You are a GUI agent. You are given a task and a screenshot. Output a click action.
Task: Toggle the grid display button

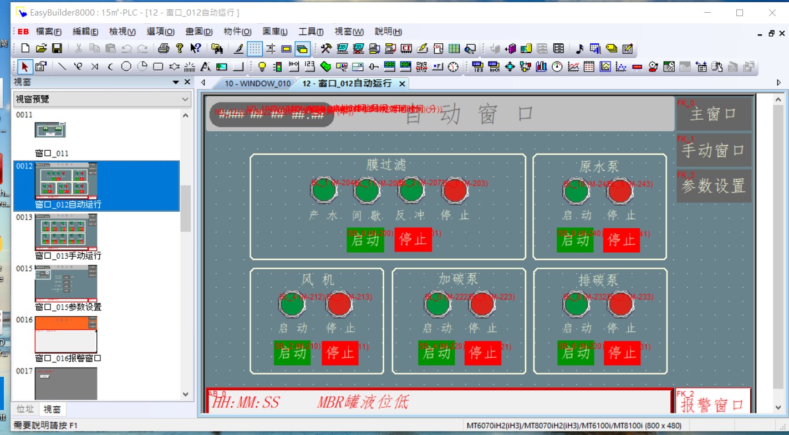click(254, 49)
